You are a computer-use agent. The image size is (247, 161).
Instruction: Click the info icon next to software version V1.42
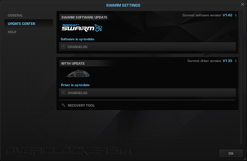tap(236, 15)
